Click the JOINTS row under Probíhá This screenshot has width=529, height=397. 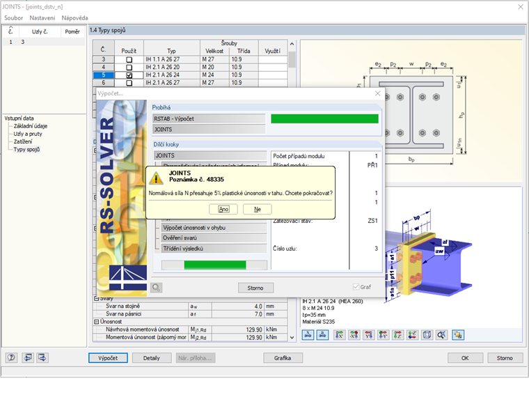point(210,130)
